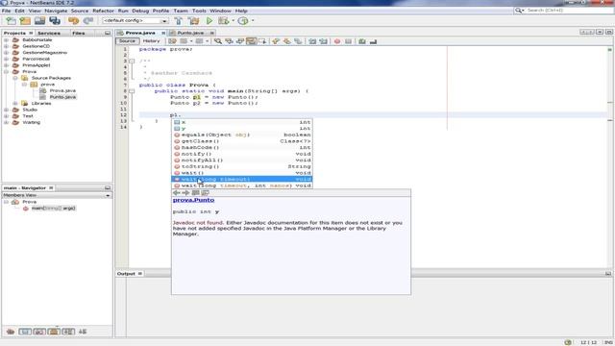Open the Refactor menu

tap(103, 11)
